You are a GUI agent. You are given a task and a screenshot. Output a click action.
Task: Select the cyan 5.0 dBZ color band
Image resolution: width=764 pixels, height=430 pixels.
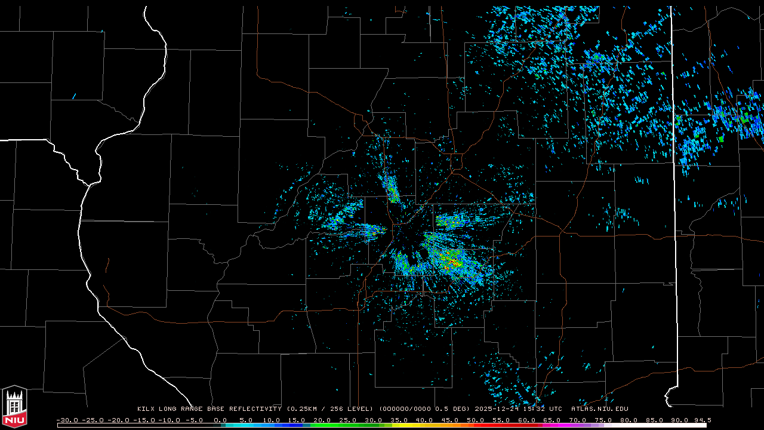click(x=246, y=425)
